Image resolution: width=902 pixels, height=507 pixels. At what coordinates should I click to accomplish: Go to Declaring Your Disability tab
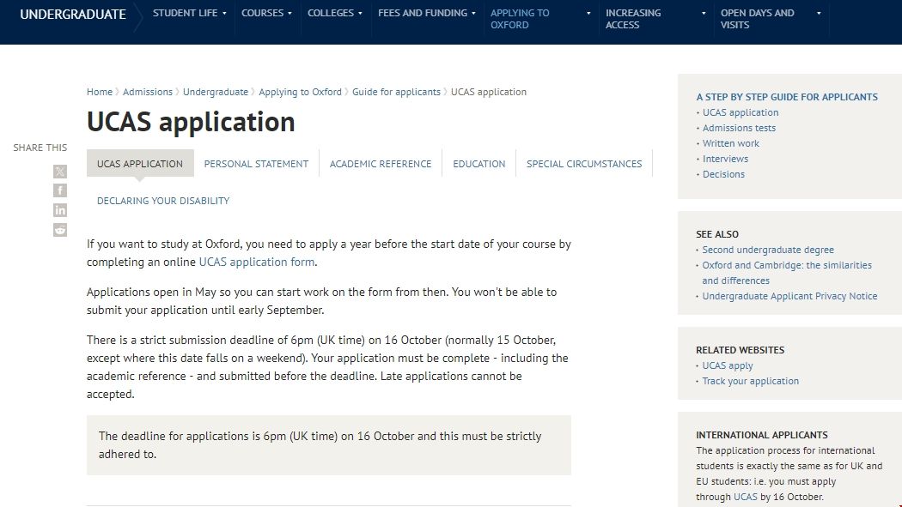pyautogui.click(x=163, y=201)
